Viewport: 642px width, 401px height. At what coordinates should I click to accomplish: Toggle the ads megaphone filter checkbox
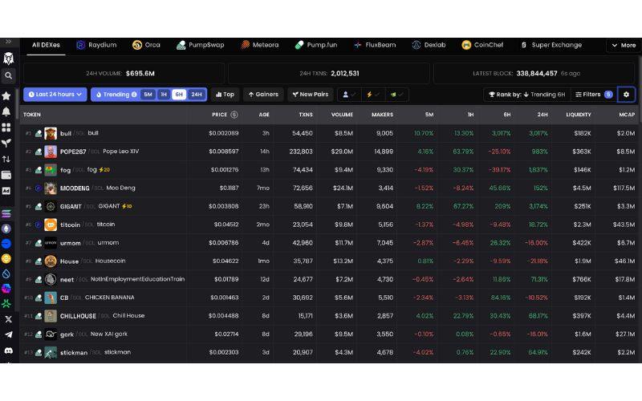(x=396, y=95)
